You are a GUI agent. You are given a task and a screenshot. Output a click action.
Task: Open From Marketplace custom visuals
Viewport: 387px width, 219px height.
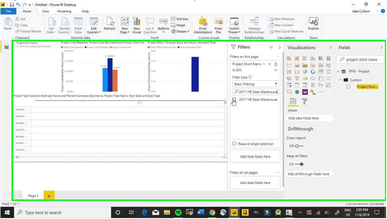point(203,25)
